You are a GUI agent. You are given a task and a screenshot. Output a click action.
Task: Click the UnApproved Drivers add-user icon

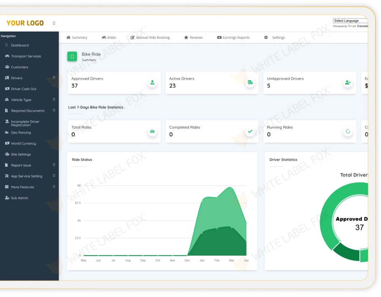(x=348, y=83)
